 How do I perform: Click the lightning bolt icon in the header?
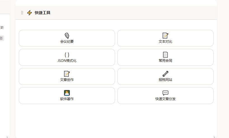(x=29, y=13)
